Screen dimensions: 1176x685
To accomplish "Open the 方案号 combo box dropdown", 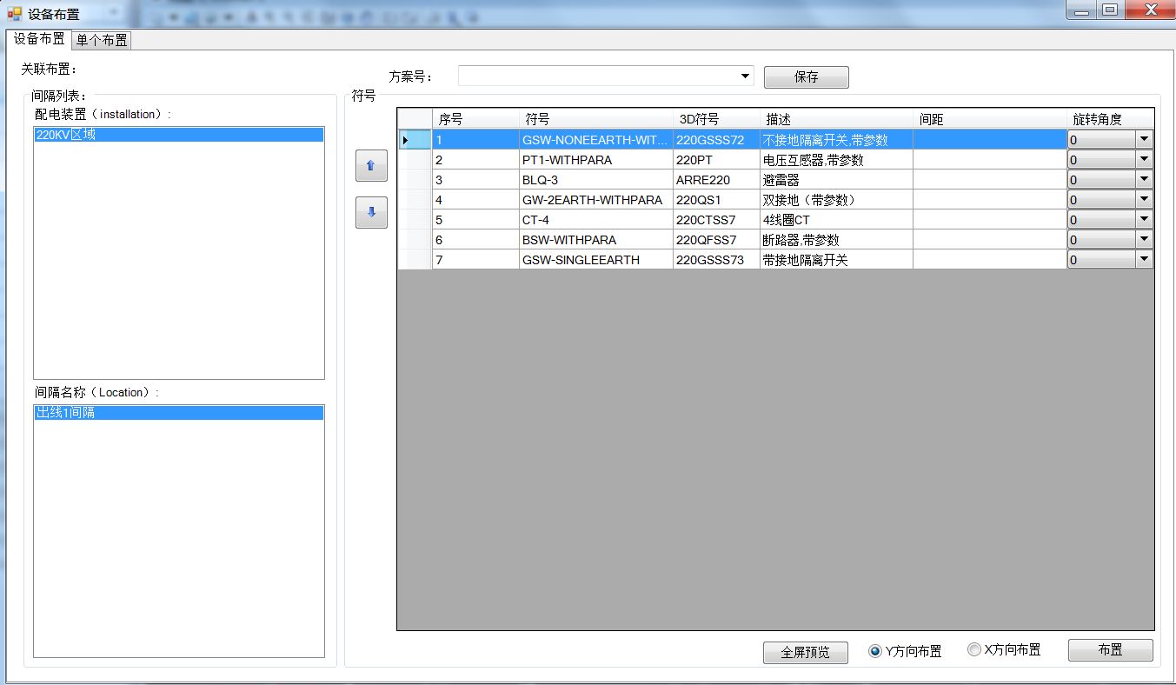I will pyautogui.click(x=746, y=76).
